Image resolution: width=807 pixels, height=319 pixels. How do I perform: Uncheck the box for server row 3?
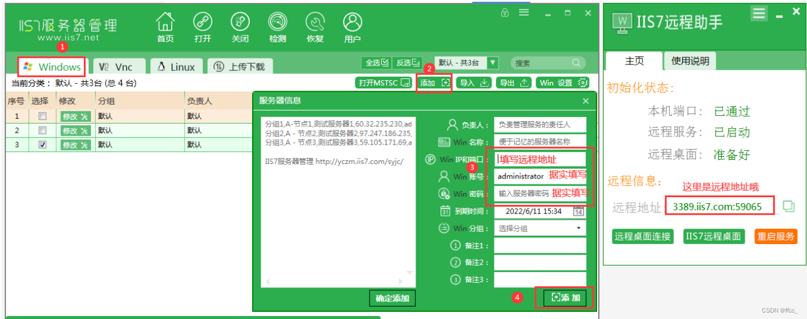[42, 145]
